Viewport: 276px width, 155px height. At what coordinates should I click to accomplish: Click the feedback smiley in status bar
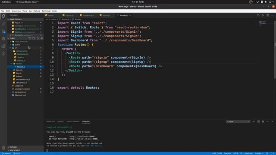pyautogui.click(x=267, y=153)
